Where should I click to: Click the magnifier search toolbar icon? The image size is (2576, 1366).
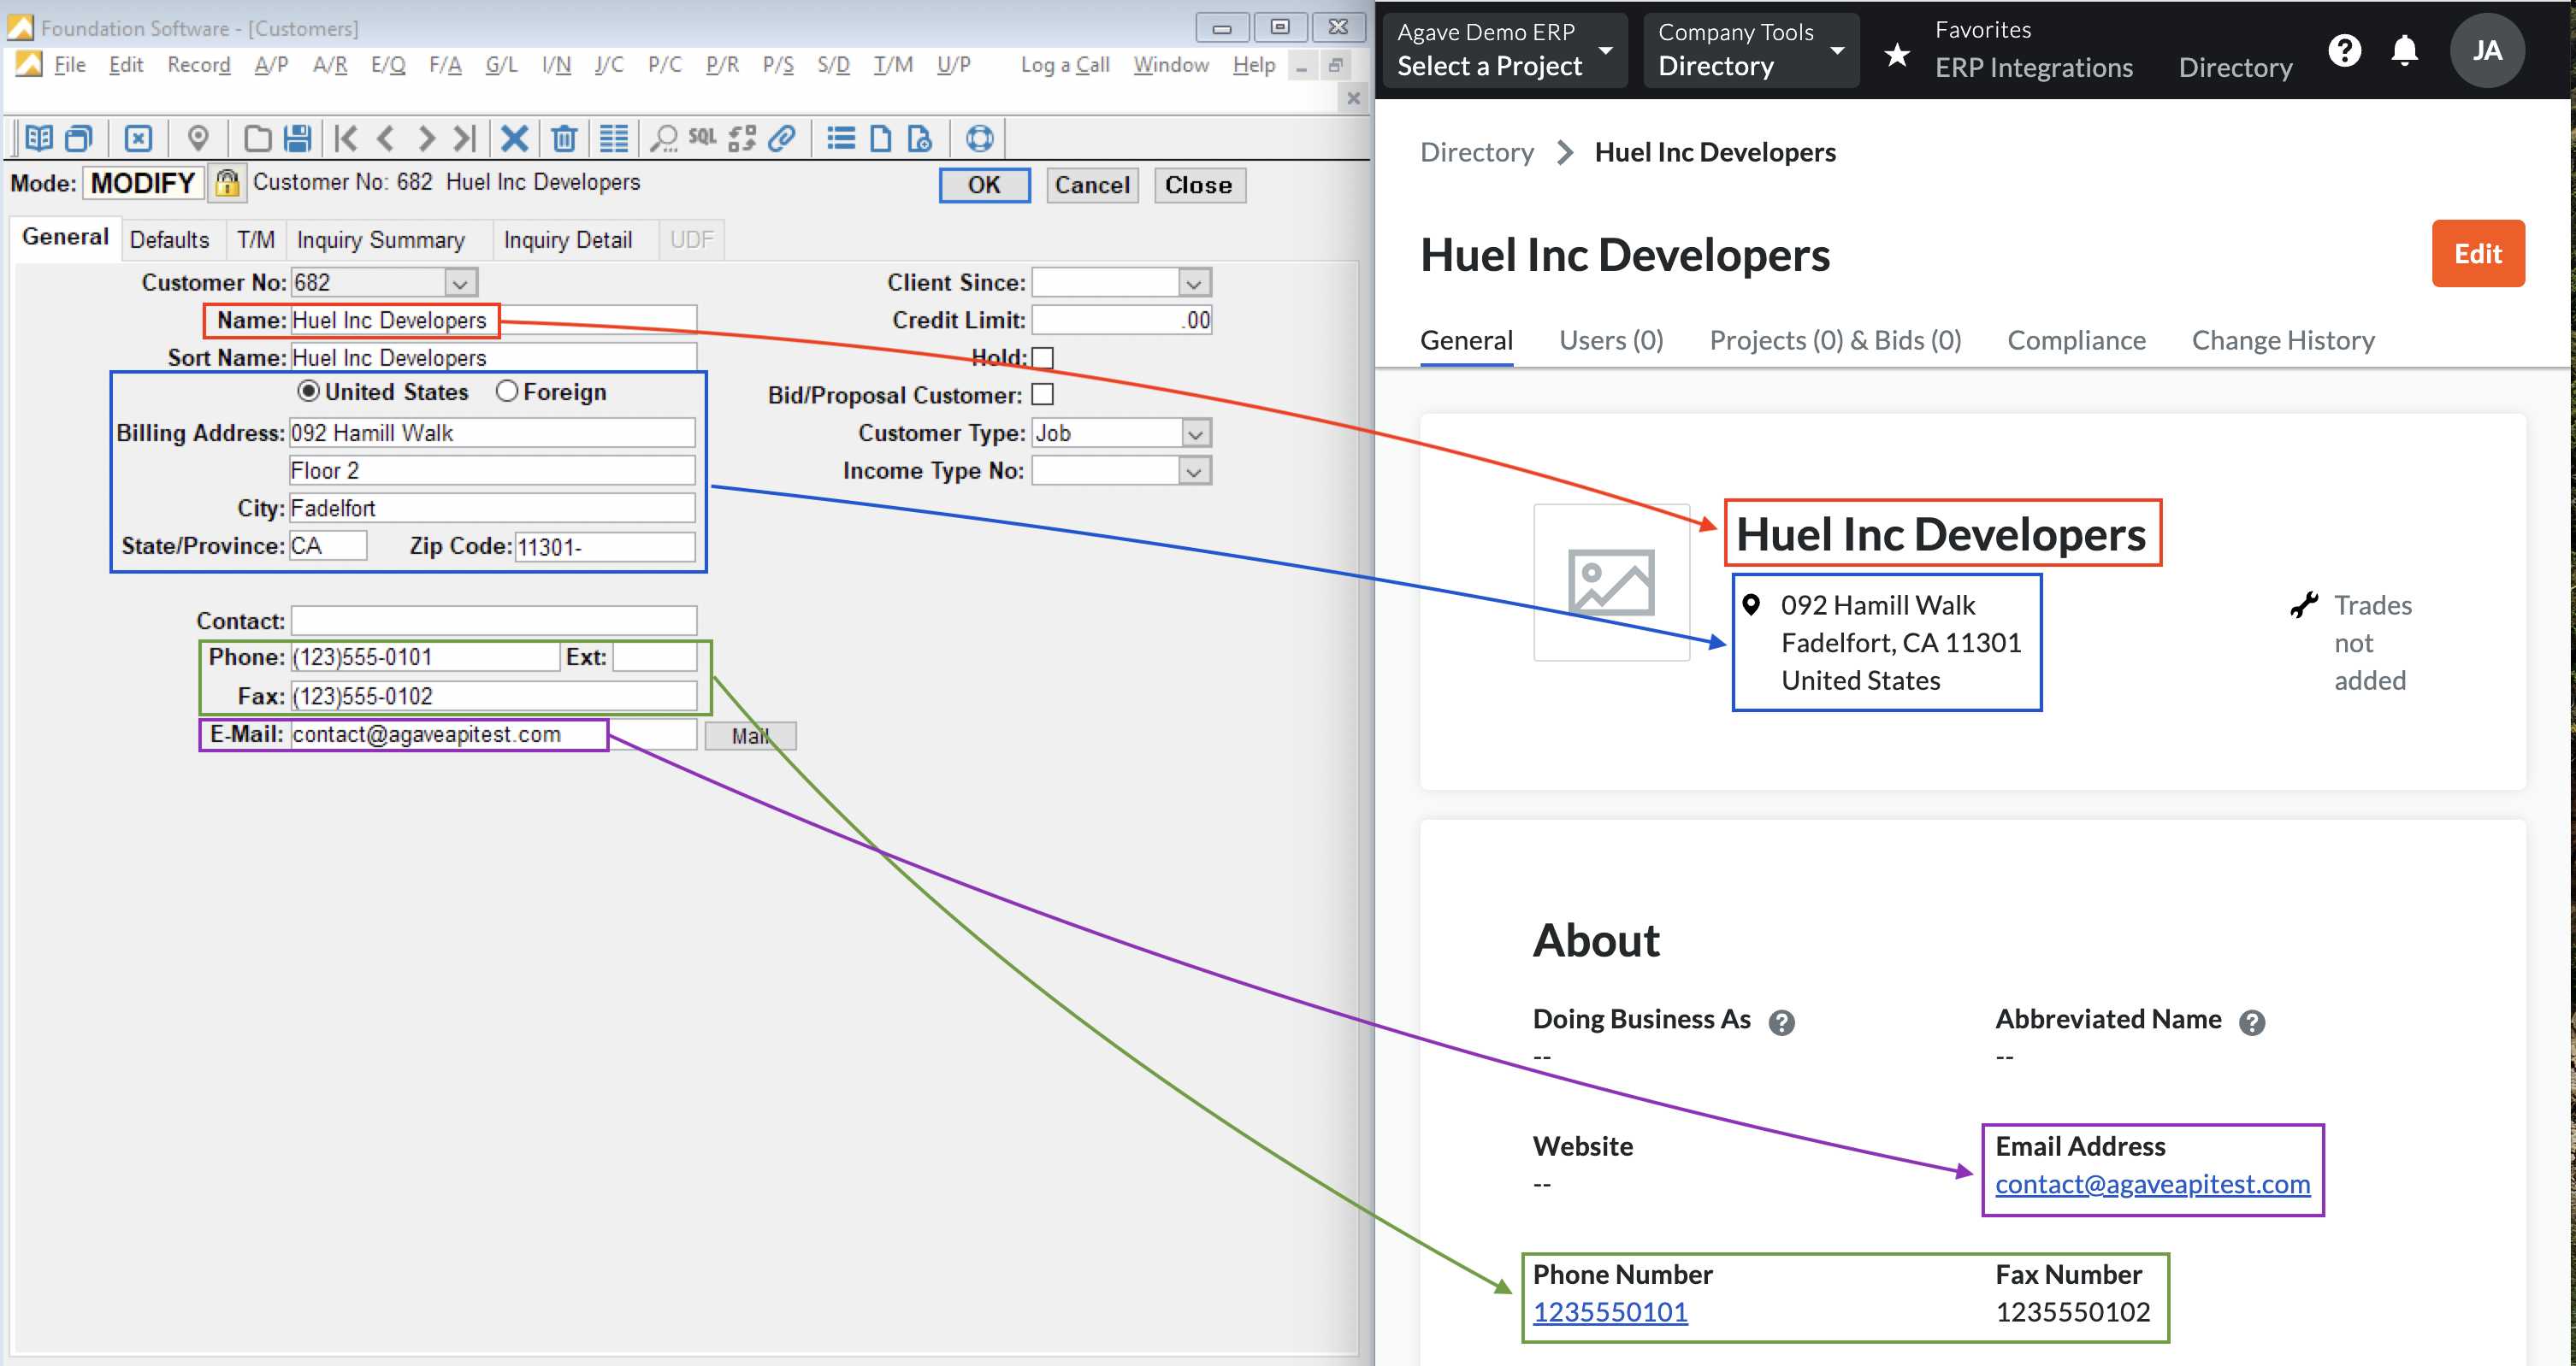[664, 138]
